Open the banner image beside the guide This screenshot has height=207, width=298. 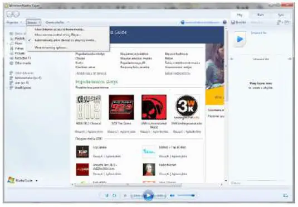pos(215,74)
